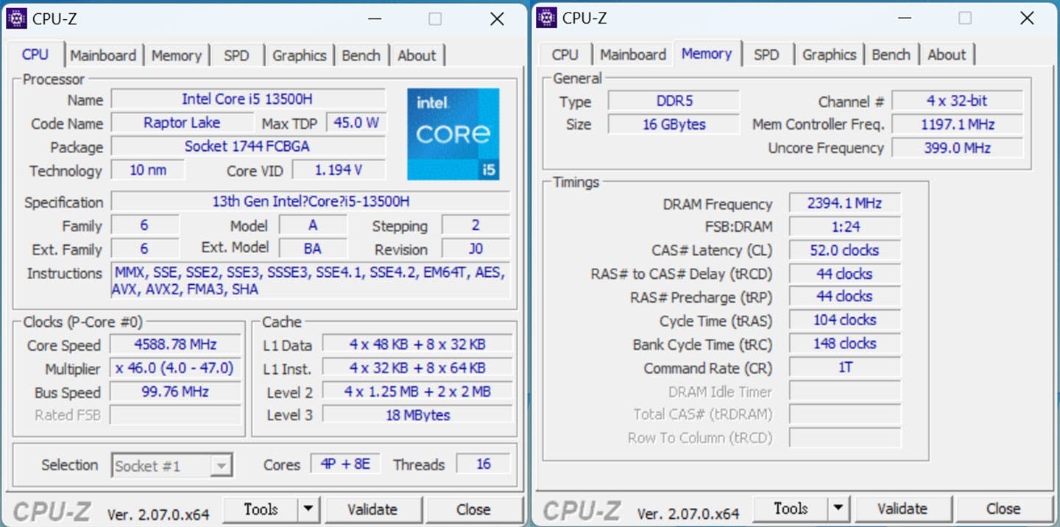Click CAS# Latency value 52.0 clocks
Screen dimensions: 1060x527
pyautogui.click(x=844, y=250)
